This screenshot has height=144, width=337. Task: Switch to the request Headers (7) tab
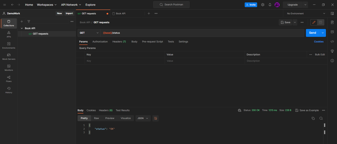pos(119,41)
